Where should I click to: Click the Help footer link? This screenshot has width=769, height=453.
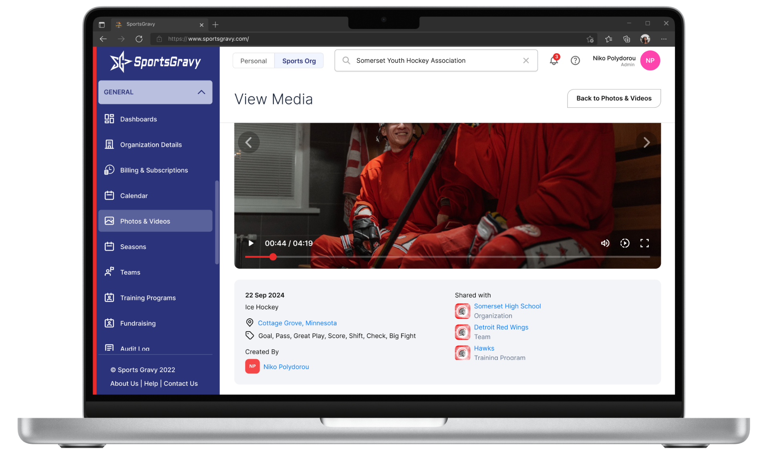151,383
